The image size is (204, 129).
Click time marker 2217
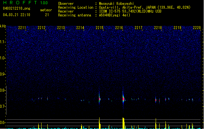point(138,28)
